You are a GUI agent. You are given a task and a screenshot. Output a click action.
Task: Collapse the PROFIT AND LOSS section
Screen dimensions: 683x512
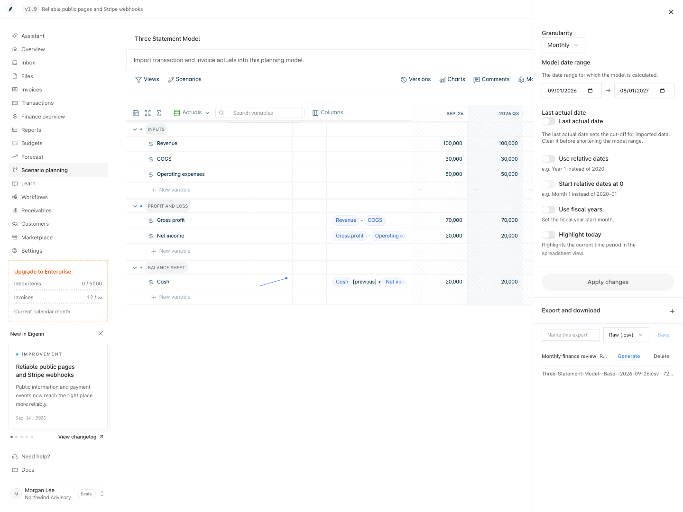click(135, 206)
